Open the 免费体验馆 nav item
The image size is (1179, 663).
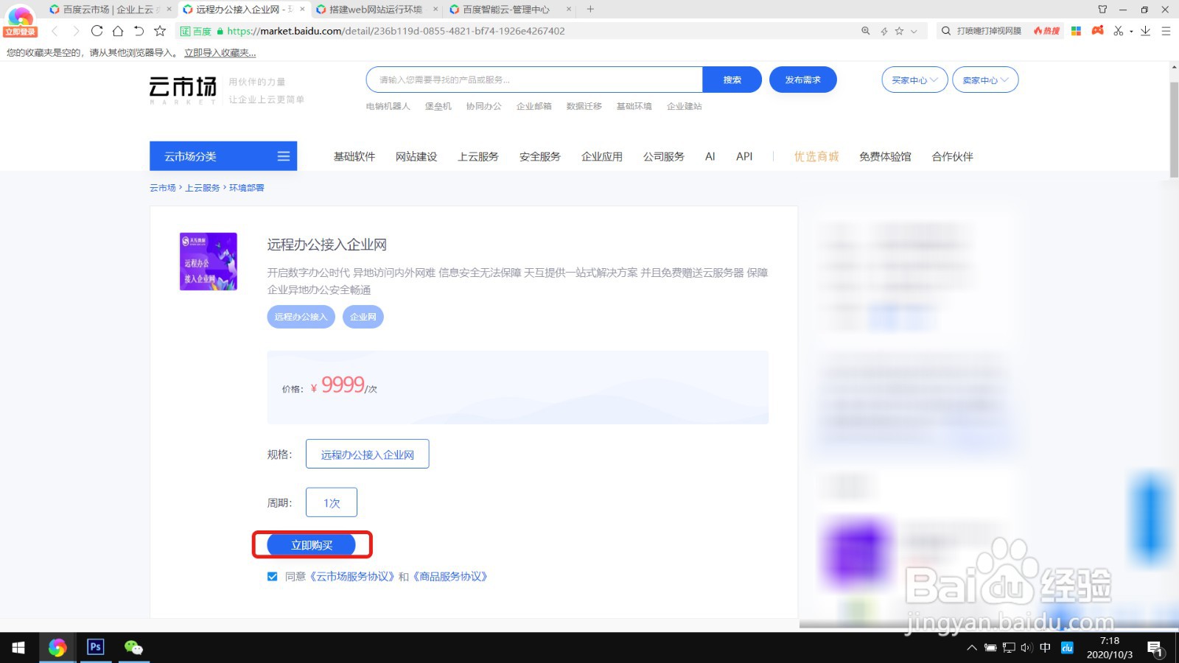point(885,156)
